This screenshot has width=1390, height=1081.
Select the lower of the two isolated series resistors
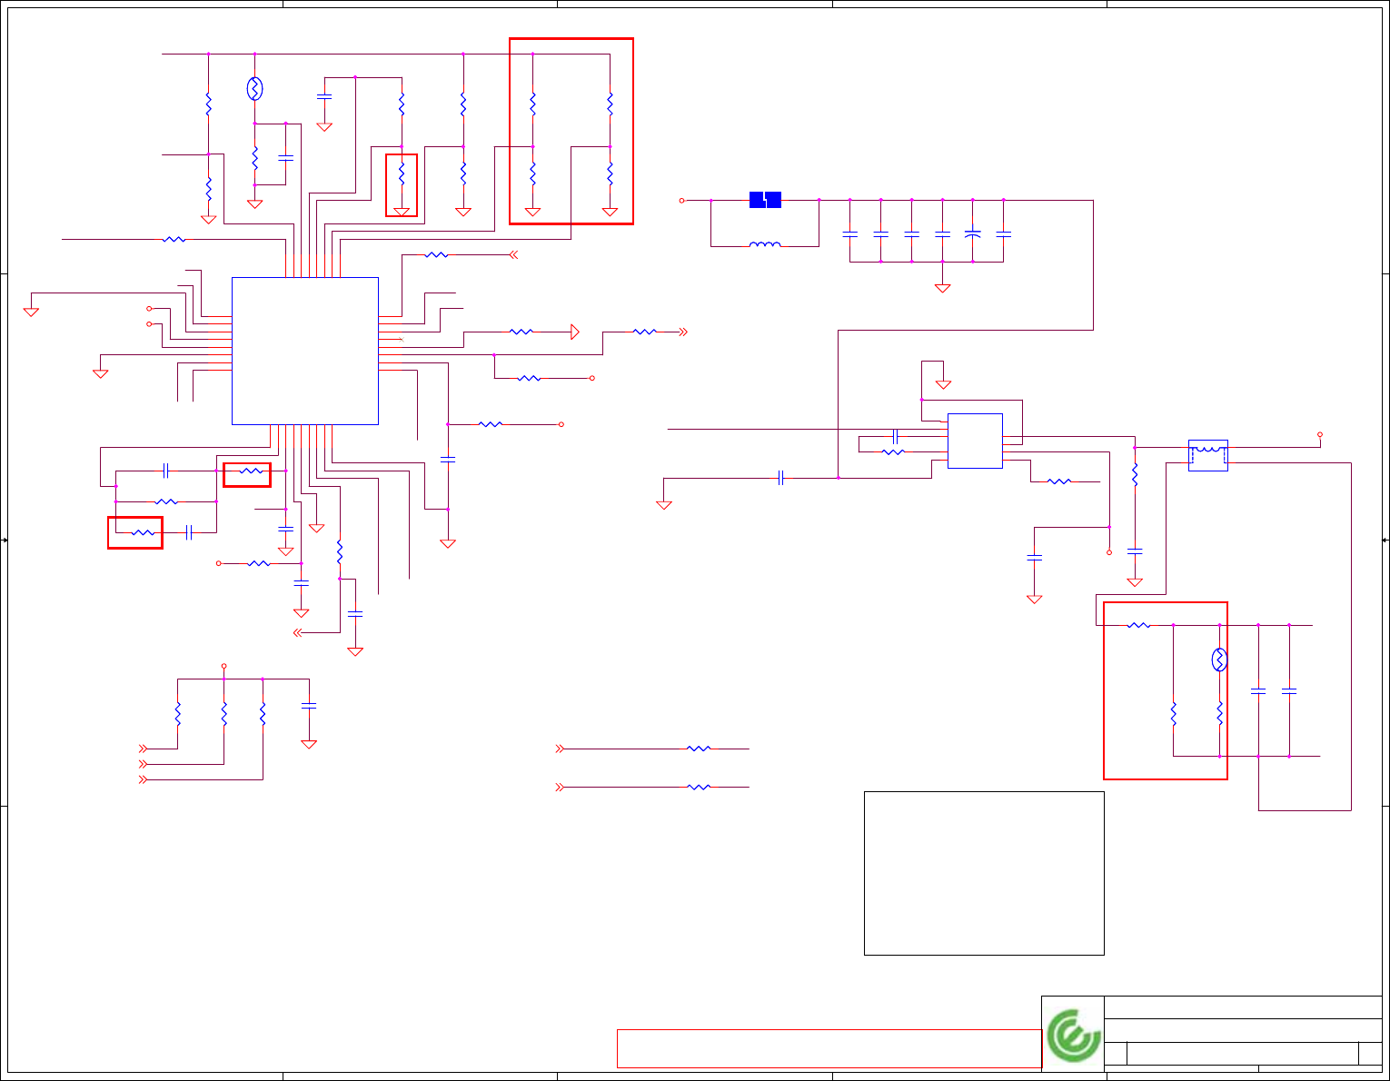pos(699,787)
